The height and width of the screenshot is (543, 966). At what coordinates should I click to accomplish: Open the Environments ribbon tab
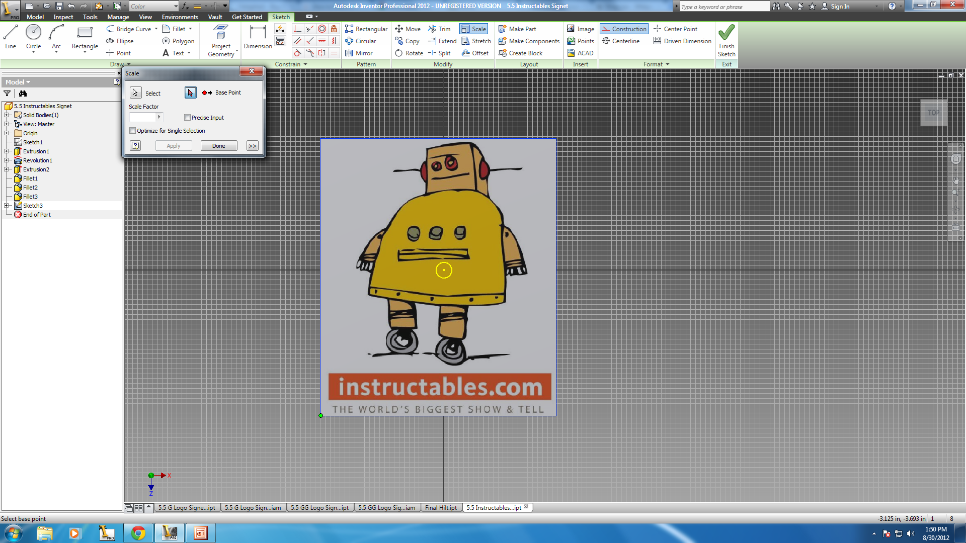[x=180, y=17]
